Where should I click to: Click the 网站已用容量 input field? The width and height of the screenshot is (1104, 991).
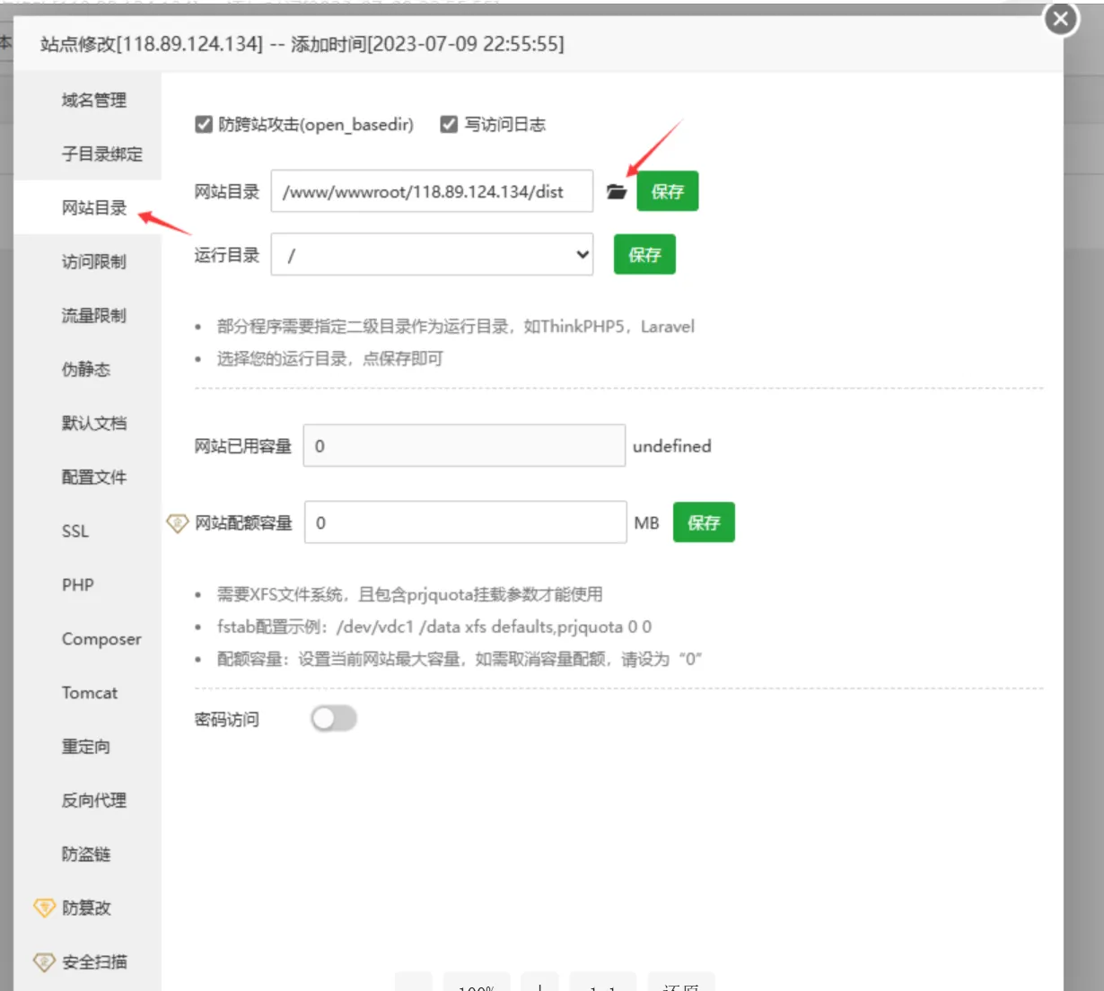pyautogui.click(x=464, y=445)
